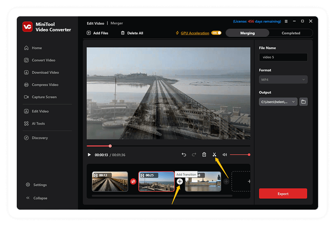Click the Add Files button

click(98, 33)
